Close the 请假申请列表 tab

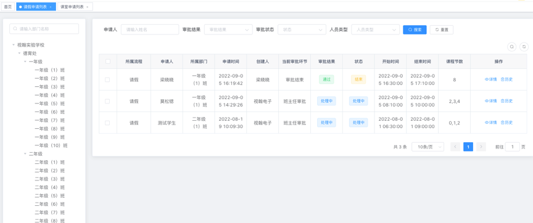click(51, 7)
